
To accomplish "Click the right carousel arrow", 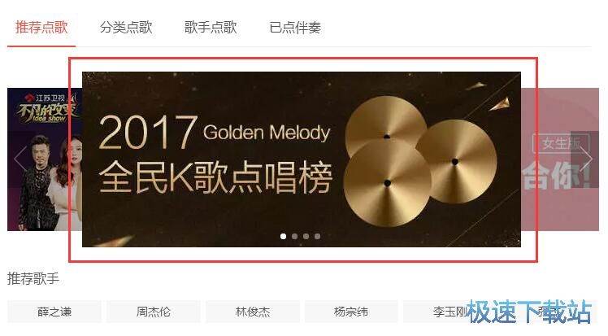I will tap(585, 159).
